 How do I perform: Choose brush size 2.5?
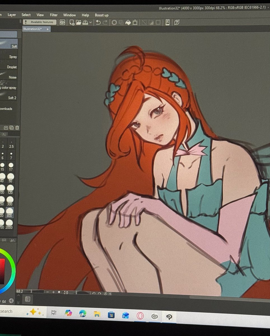coord(11,144)
